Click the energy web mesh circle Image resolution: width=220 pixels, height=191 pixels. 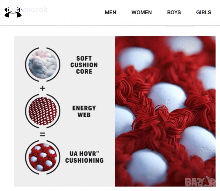tap(43, 111)
